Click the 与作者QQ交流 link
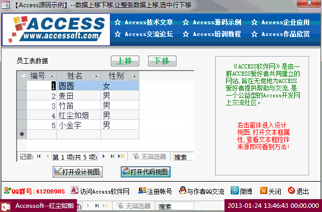The height and width of the screenshot is (212, 322). coord(205,191)
